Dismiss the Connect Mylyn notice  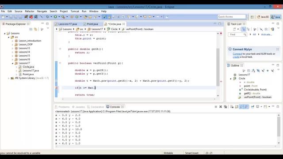click(278, 49)
